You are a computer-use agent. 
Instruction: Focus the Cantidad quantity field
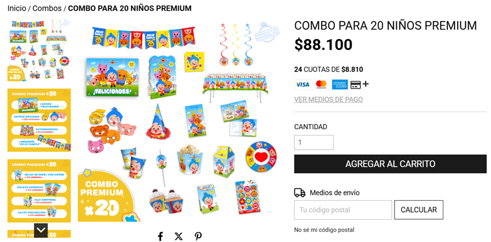pyautogui.click(x=314, y=143)
